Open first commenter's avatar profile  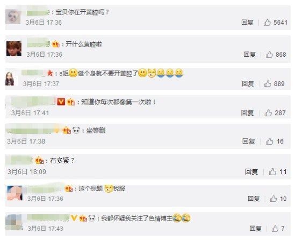tap(13, 17)
